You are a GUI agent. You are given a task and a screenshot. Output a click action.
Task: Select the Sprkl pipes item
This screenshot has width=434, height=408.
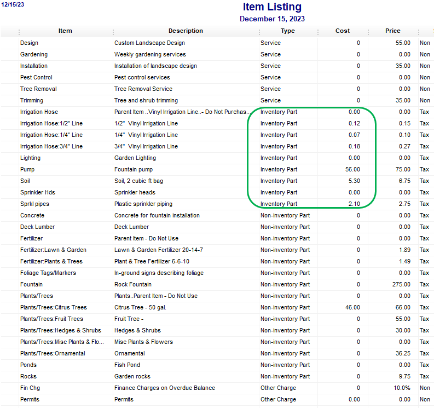point(34,204)
